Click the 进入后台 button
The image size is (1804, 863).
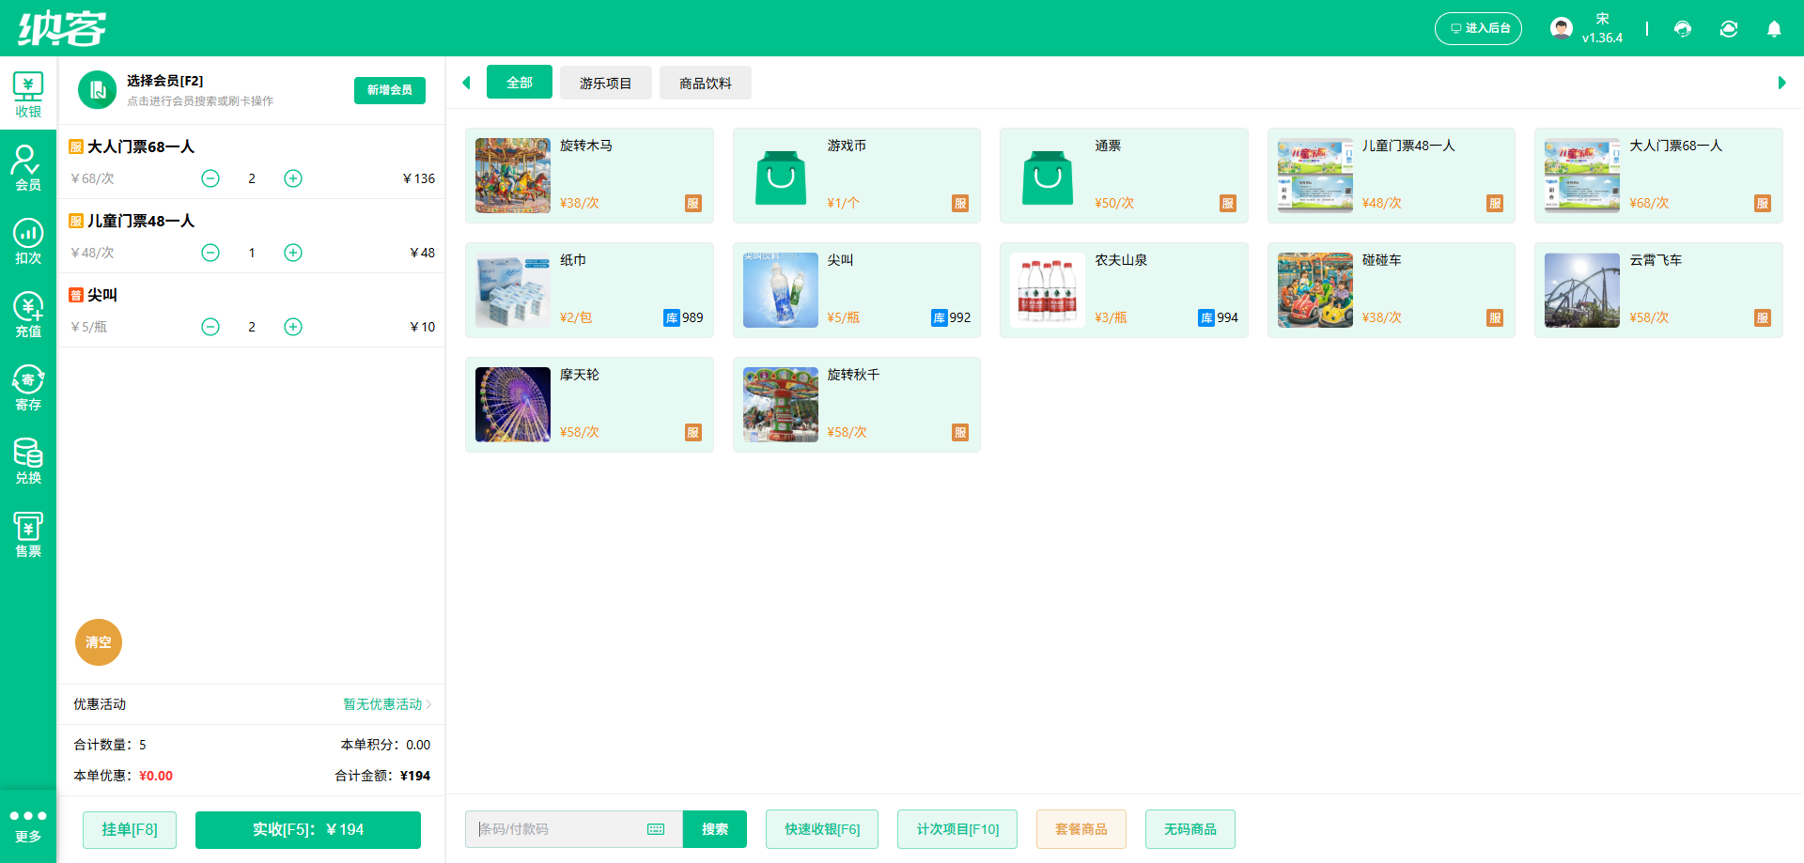1478,28
